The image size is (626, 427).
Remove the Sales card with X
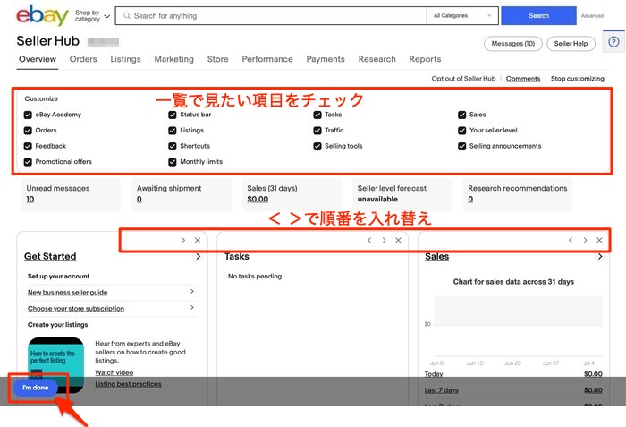(x=599, y=240)
